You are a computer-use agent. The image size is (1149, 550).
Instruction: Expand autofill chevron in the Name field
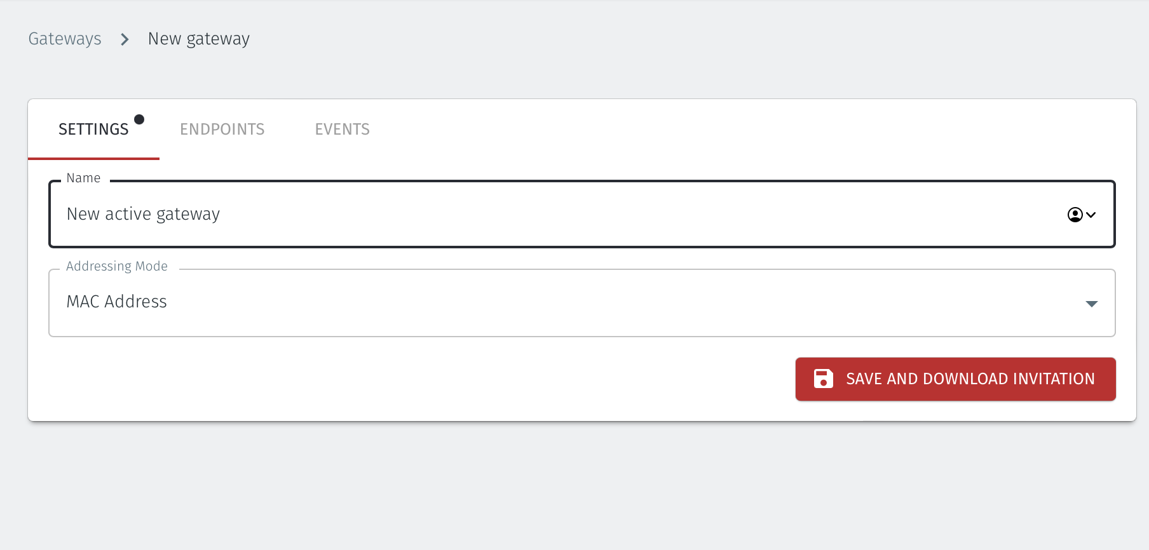pyautogui.click(x=1091, y=215)
